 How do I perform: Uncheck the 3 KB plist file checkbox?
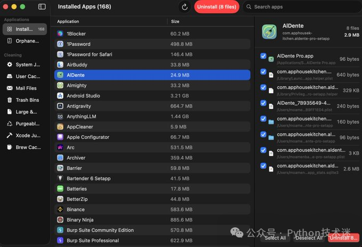point(263,150)
